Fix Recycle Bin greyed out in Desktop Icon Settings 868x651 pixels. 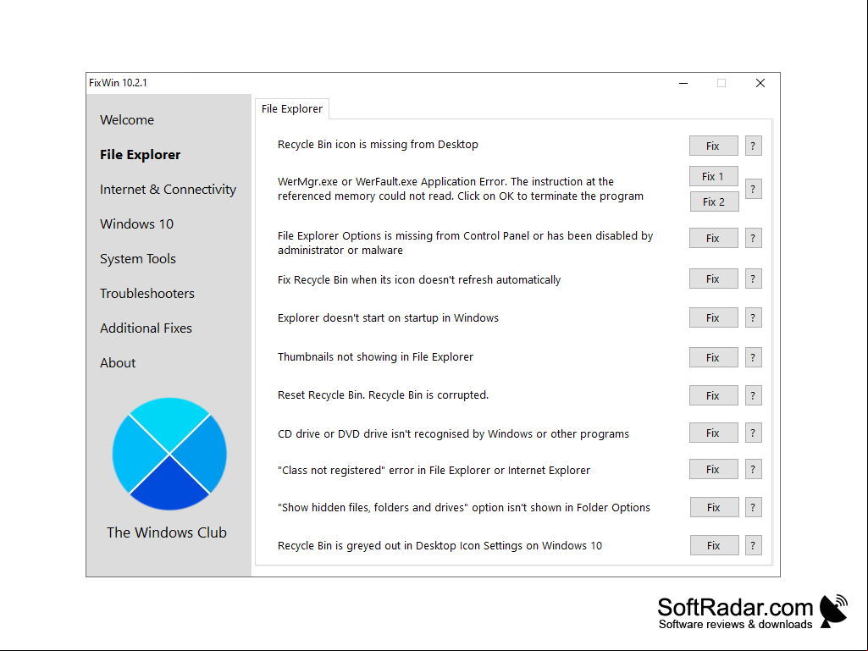pyautogui.click(x=714, y=546)
